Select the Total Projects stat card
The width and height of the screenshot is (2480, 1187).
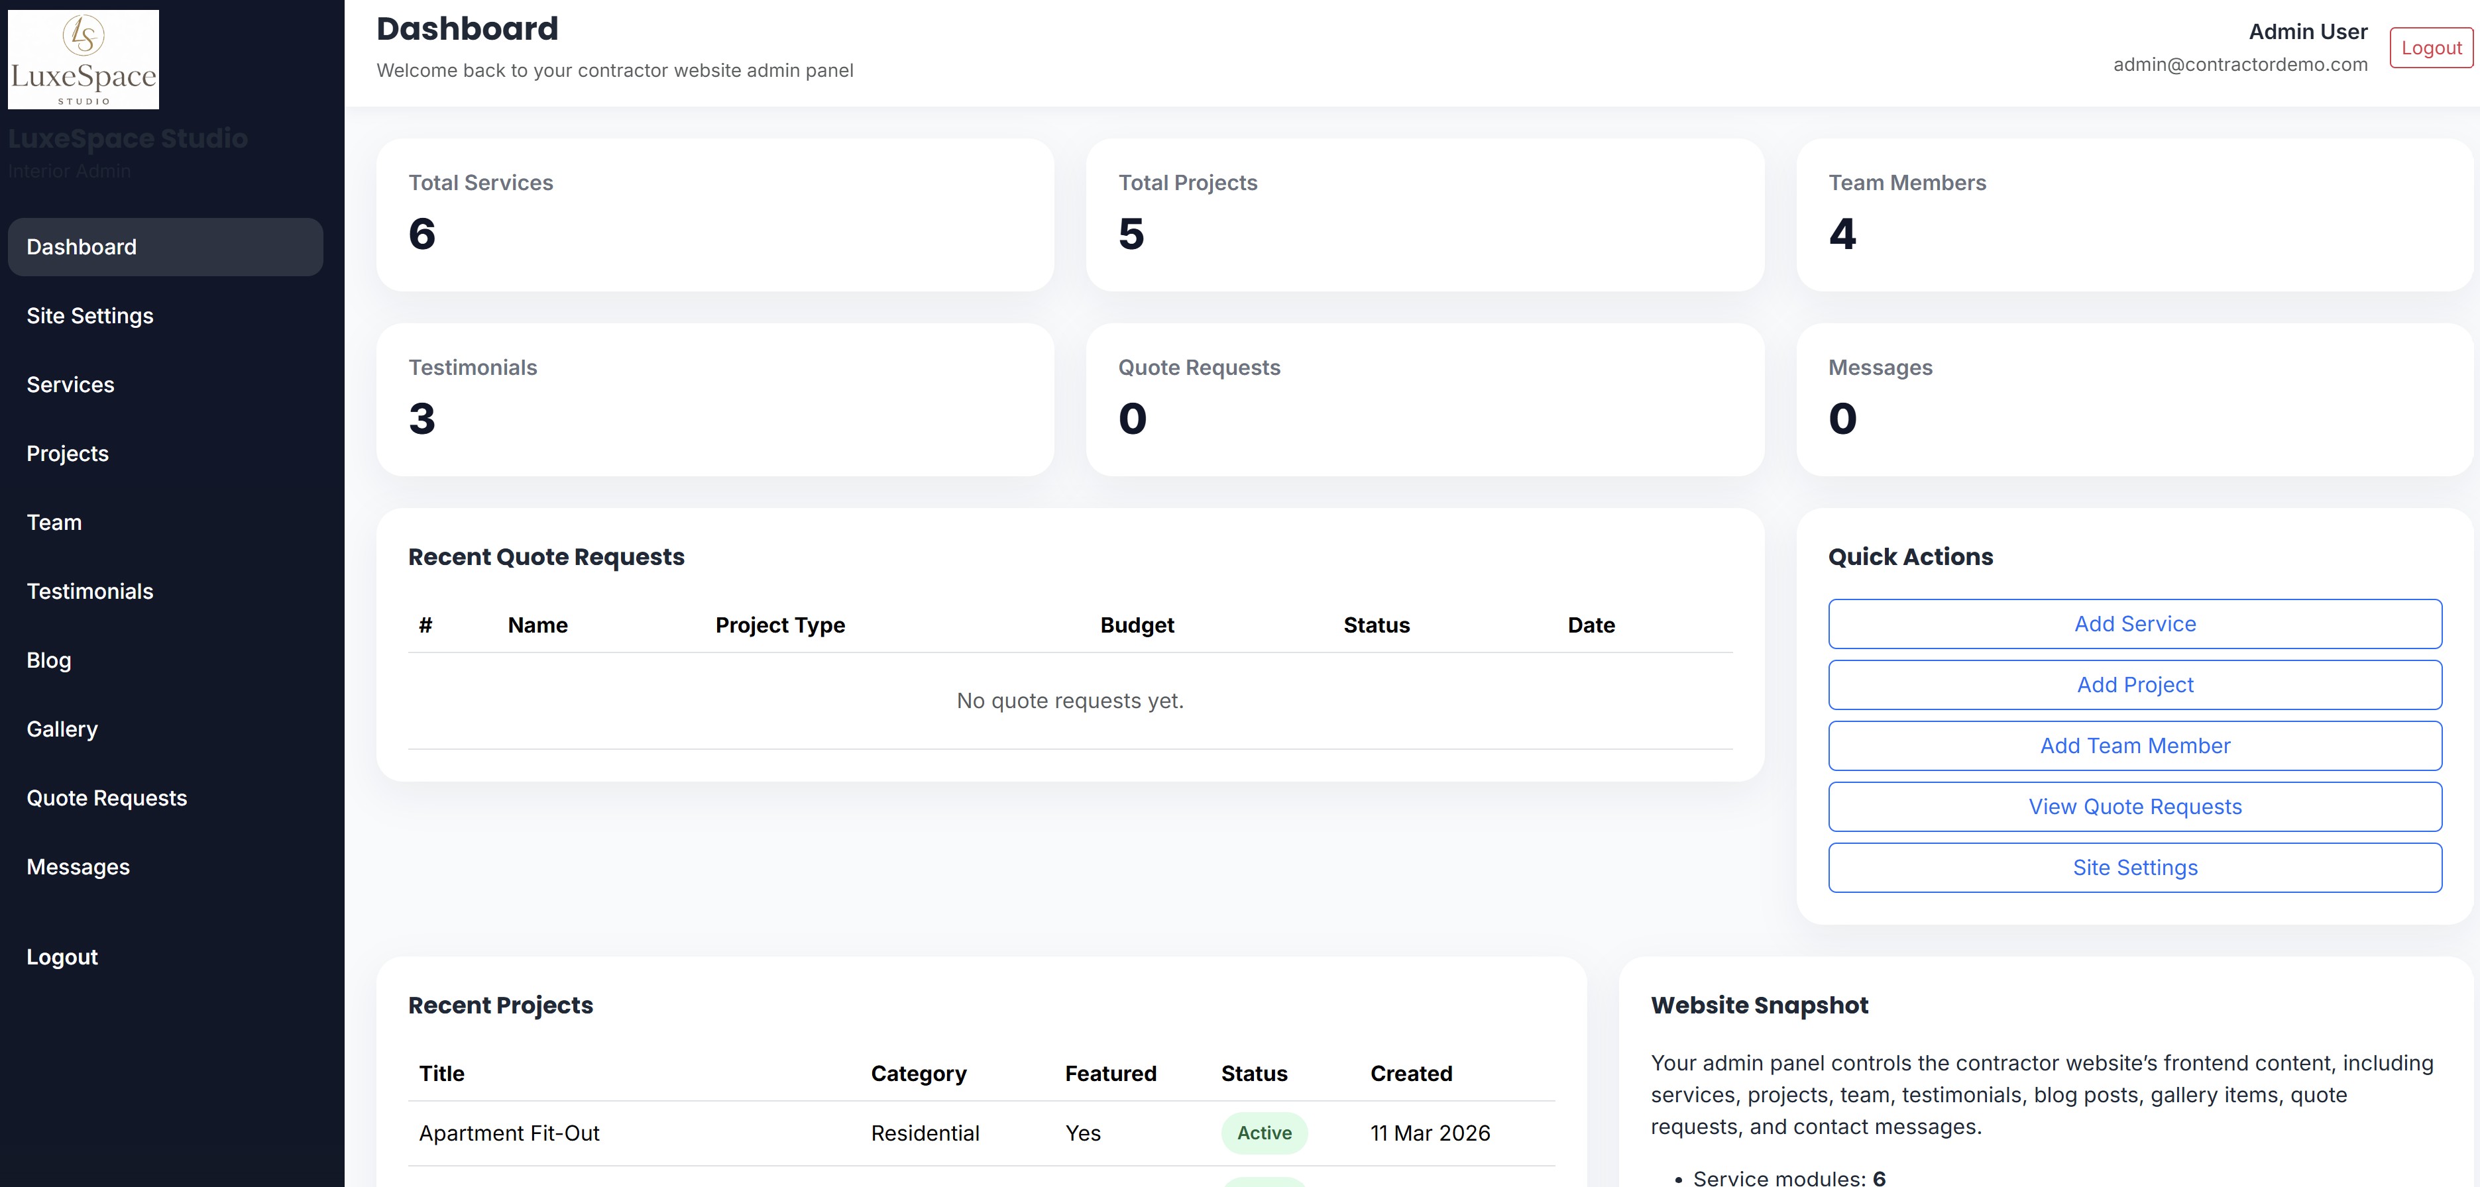[1425, 215]
